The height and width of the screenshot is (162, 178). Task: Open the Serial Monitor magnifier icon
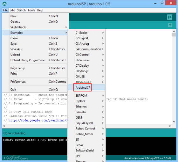pyautogui.click(x=170, y=17)
